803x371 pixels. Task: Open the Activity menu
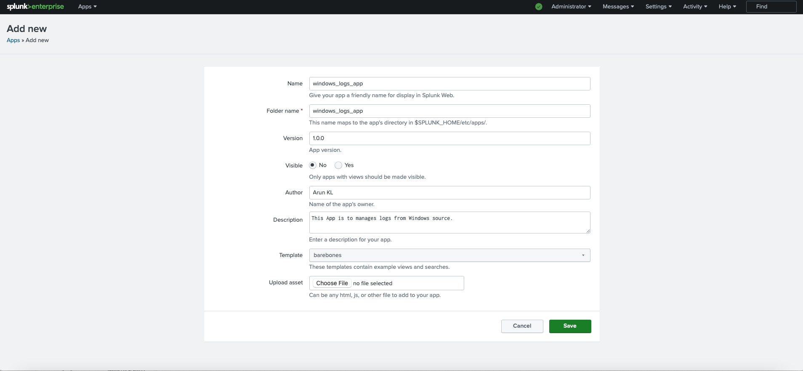pos(695,6)
